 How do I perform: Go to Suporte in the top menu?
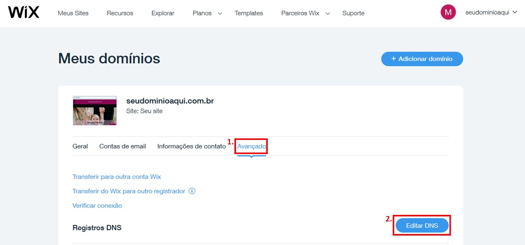(x=353, y=13)
